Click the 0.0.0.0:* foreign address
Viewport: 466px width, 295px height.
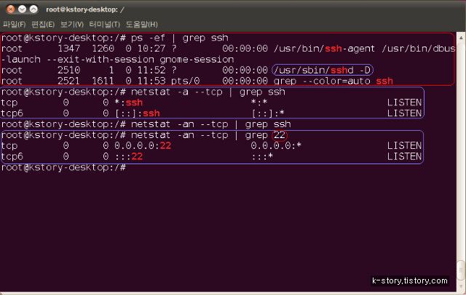(x=276, y=146)
